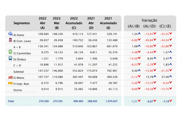This screenshot has height=121, width=182.
Task: Select the Outros row label
Action: click(18, 90)
